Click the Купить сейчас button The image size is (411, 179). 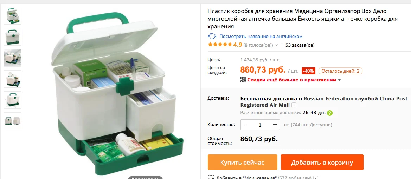[x=243, y=162]
